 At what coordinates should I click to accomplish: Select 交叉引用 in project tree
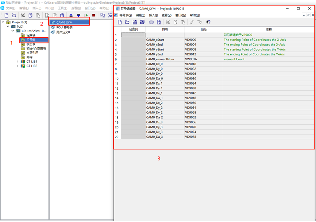tap(32, 53)
